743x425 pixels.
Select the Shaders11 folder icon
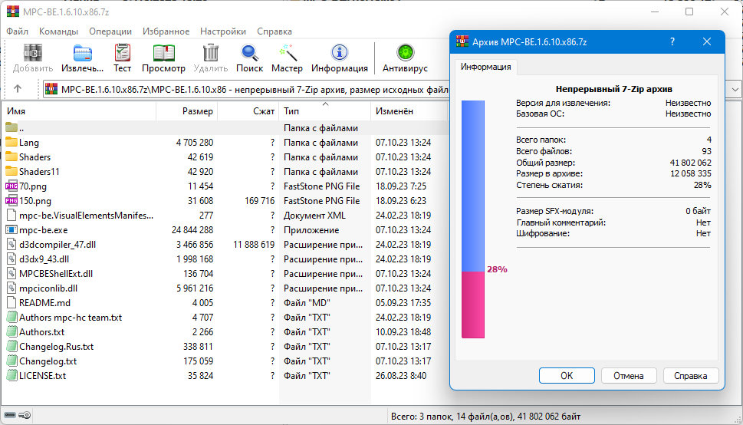(12, 171)
